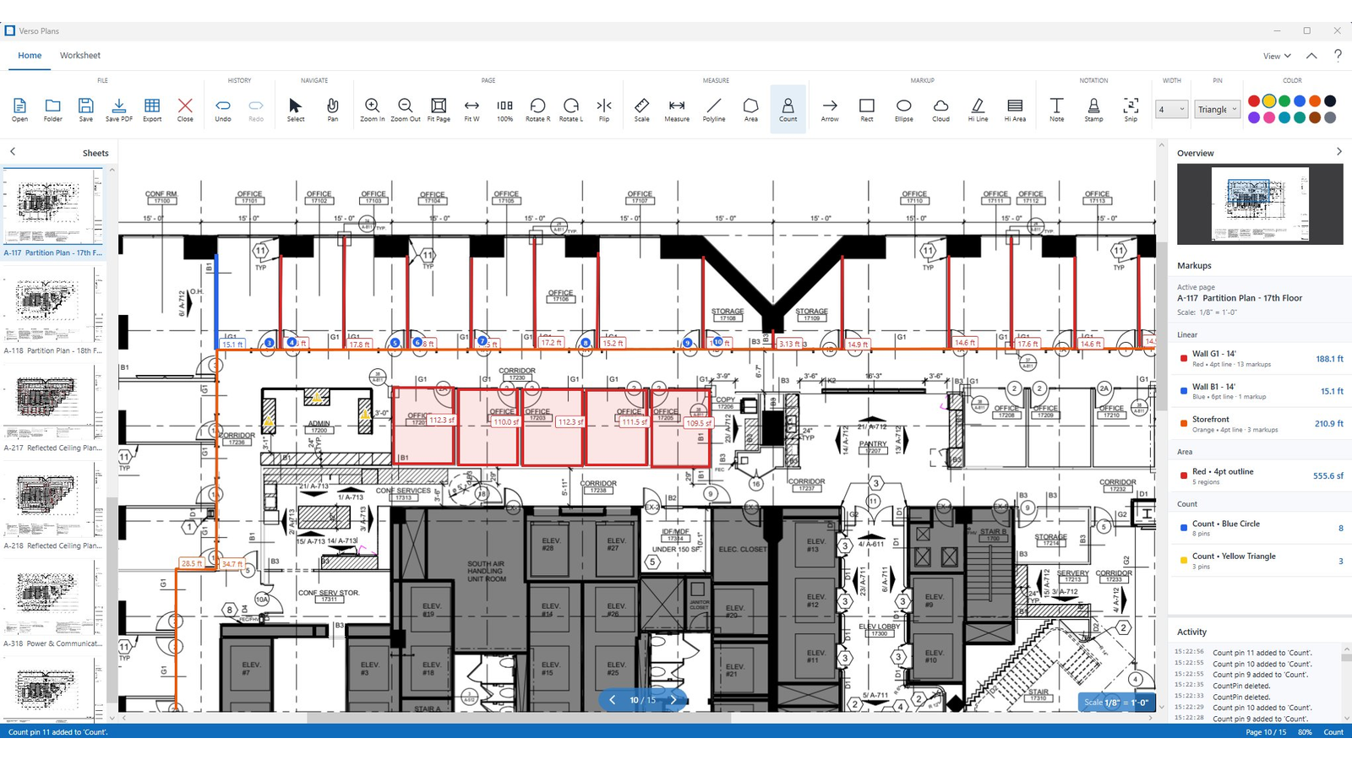Pick the green color swatch
1352x760 pixels.
pos(1284,101)
